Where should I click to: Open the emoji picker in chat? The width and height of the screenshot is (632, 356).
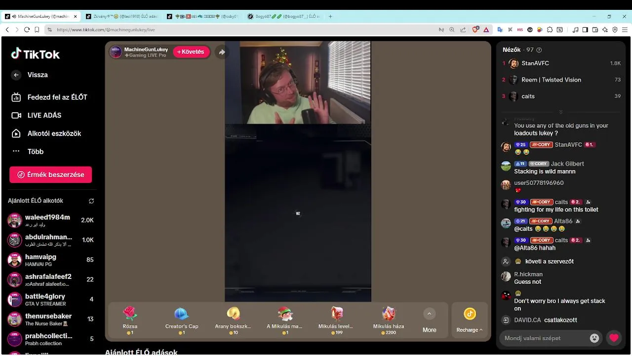click(594, 338)
